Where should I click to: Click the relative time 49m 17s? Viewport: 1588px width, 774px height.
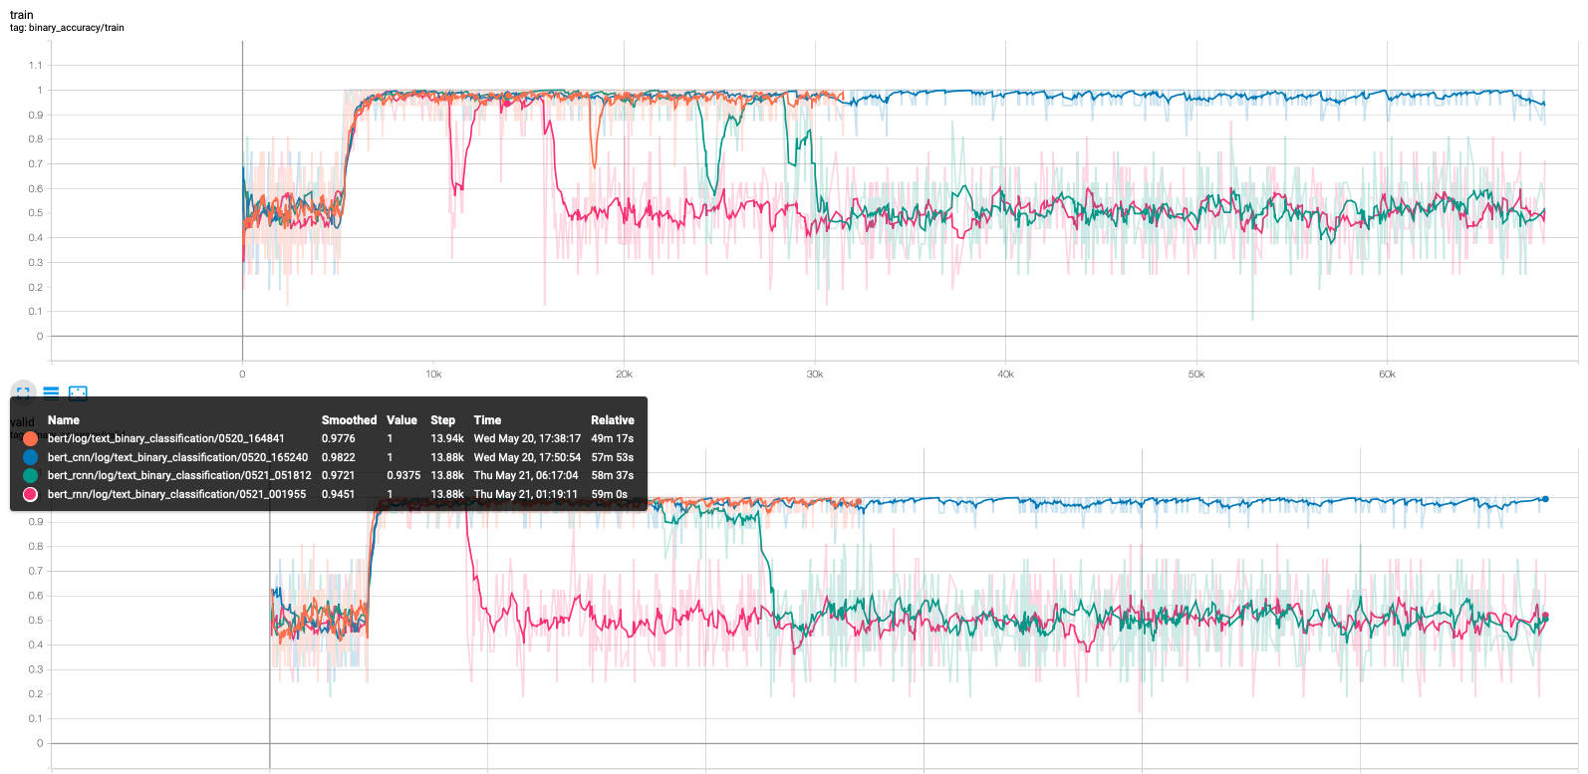coord(612,438)
